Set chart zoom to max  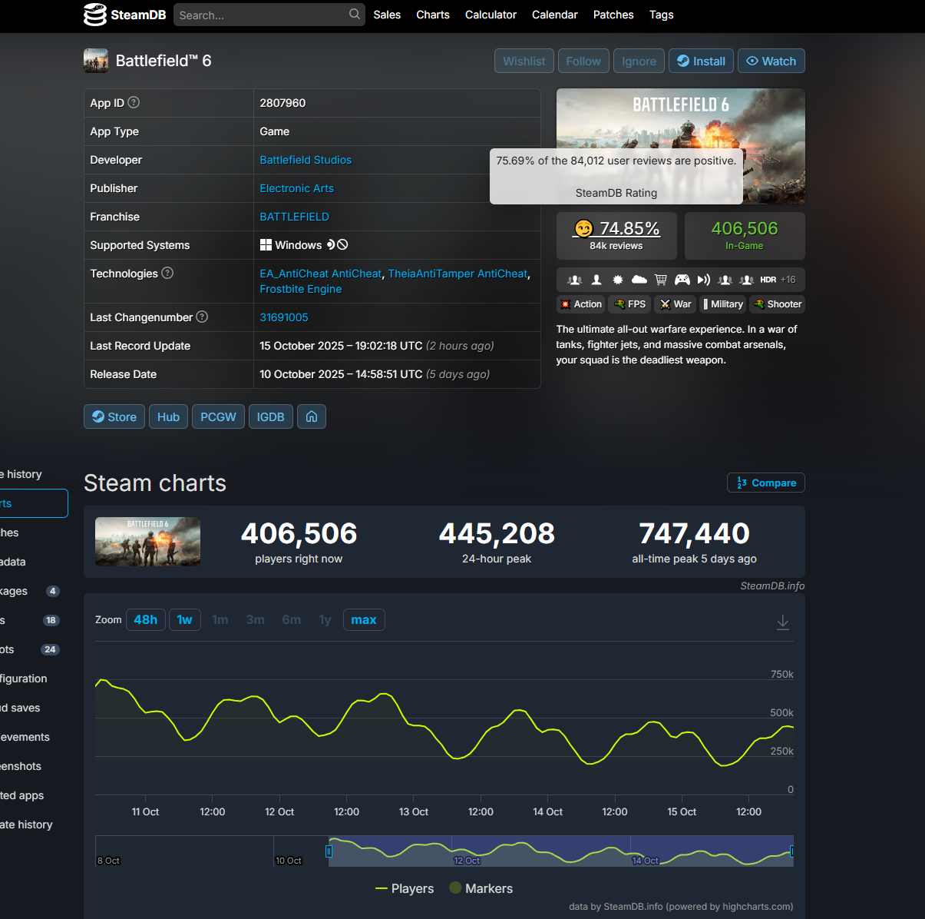364,619
